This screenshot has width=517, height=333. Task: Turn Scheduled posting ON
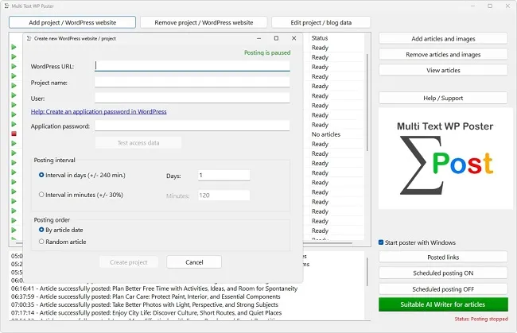coord(443,273)
